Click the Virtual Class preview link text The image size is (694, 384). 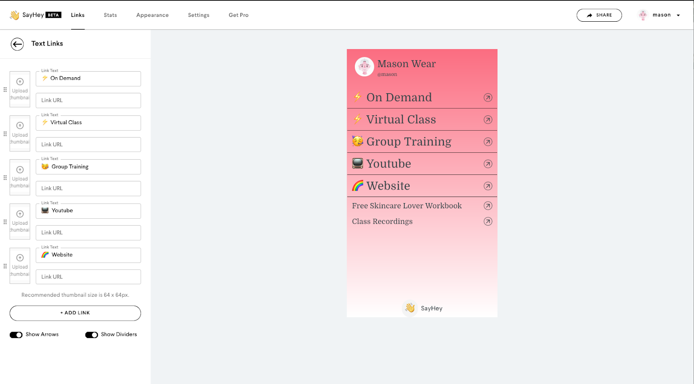[401, 119]
